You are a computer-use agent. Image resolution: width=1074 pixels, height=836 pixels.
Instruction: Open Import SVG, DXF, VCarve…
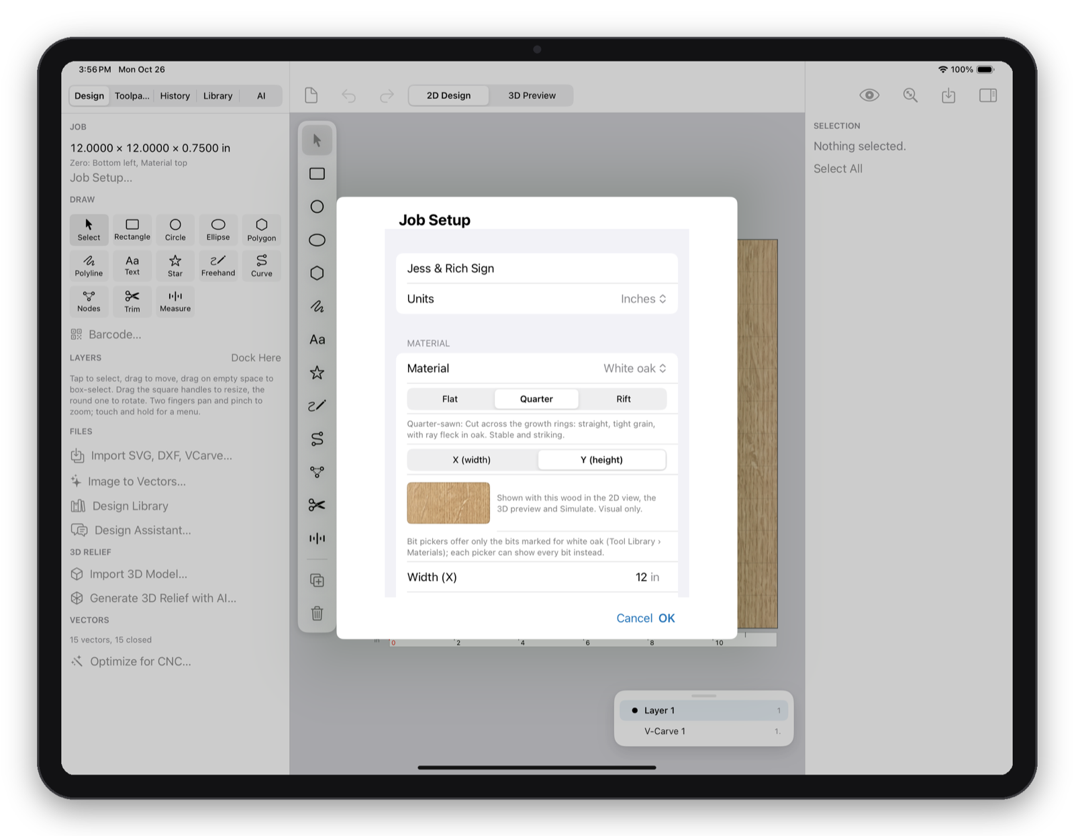point(152,455)
